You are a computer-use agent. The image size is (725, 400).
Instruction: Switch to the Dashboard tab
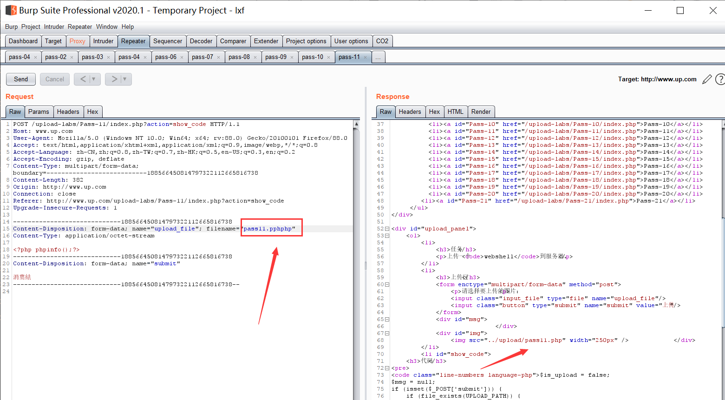tap(23, 41)
